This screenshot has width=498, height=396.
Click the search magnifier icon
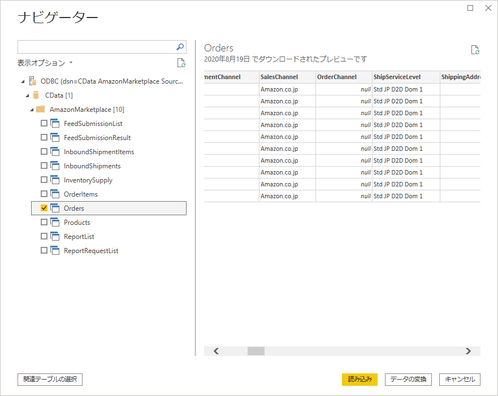[180, 47]
